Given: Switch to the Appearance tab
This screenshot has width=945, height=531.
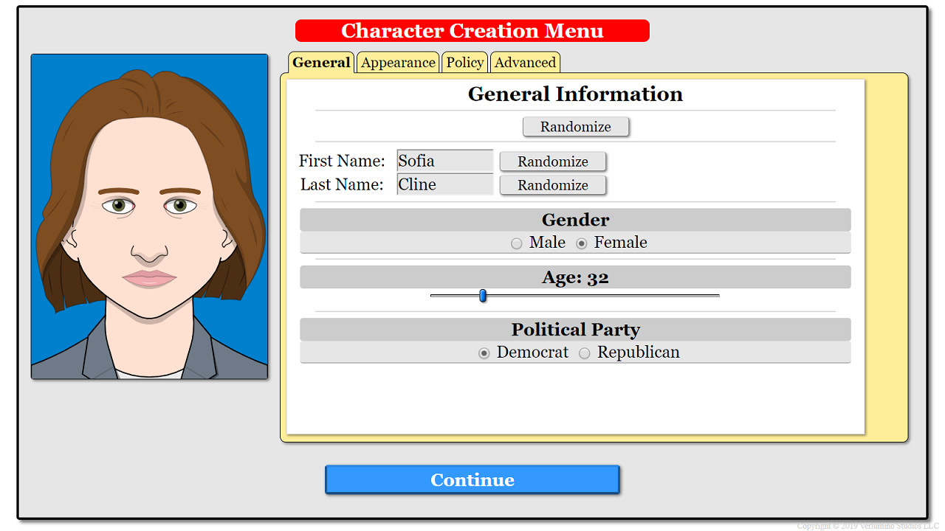Looking at the screenshot, I should pos(397,63).
